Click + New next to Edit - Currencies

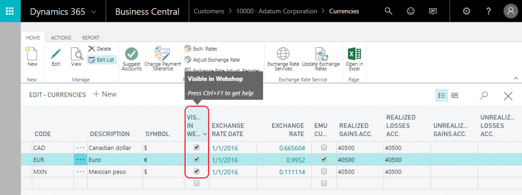point(105,94)
